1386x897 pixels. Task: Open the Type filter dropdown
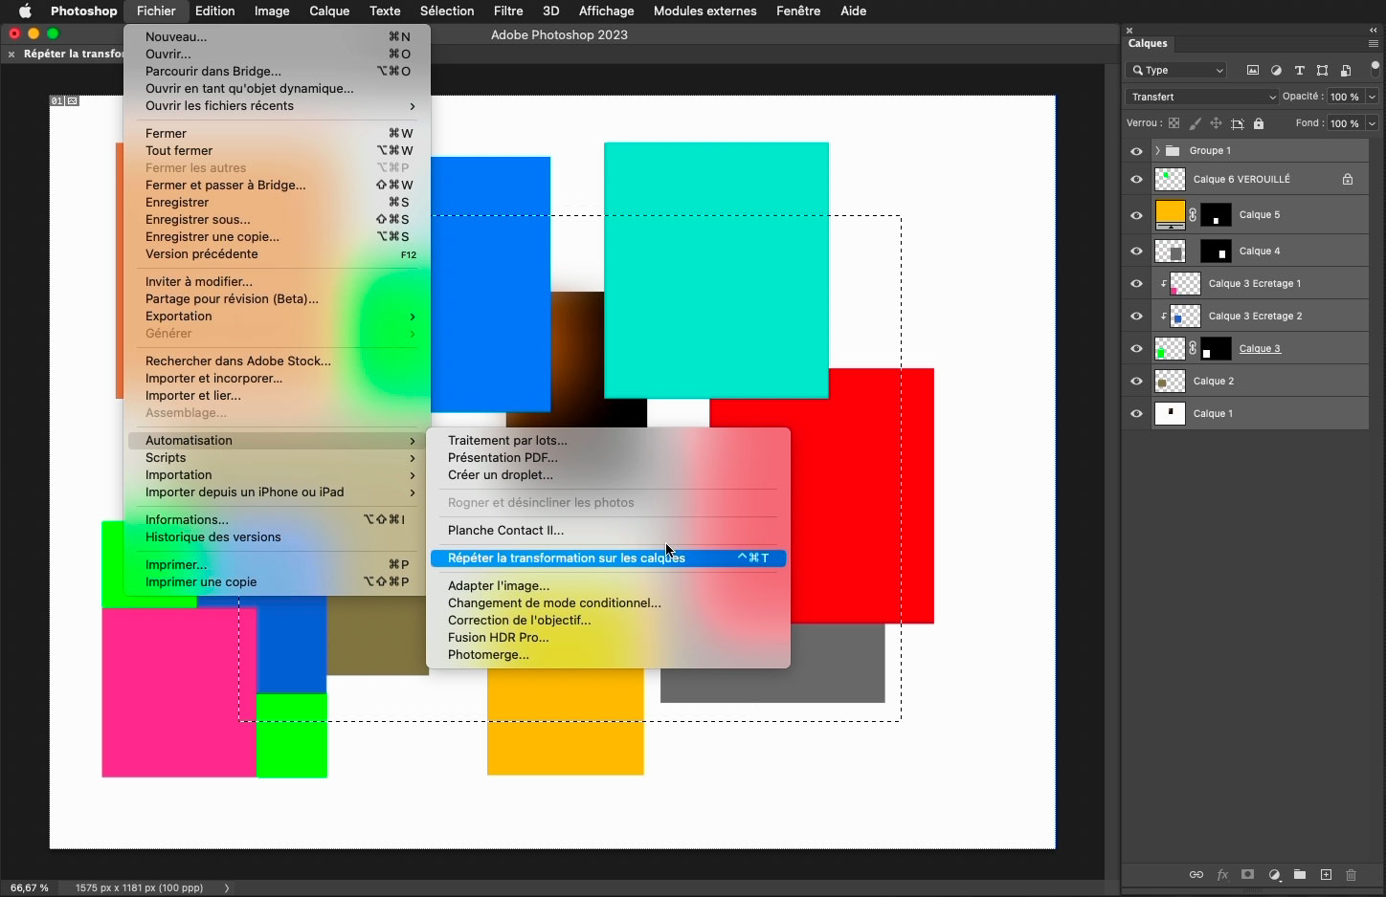[1177, 70]
